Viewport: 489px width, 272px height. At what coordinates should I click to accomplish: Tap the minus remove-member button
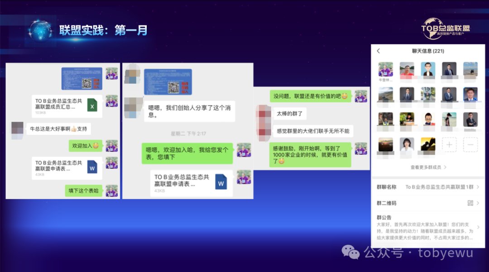(470, 144)
